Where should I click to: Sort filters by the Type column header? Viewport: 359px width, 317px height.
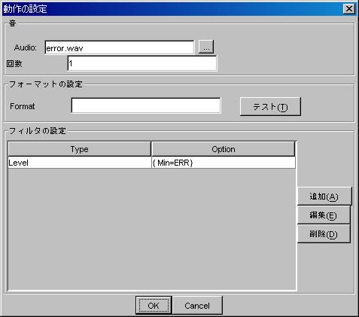(x=80, y=149)
